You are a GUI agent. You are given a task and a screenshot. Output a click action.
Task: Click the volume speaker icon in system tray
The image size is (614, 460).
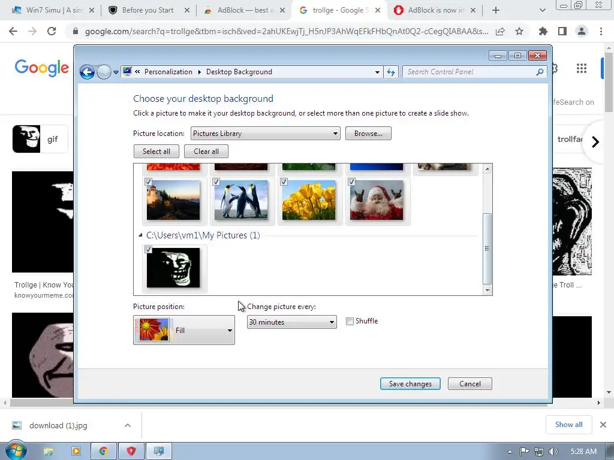click(553, 452)
